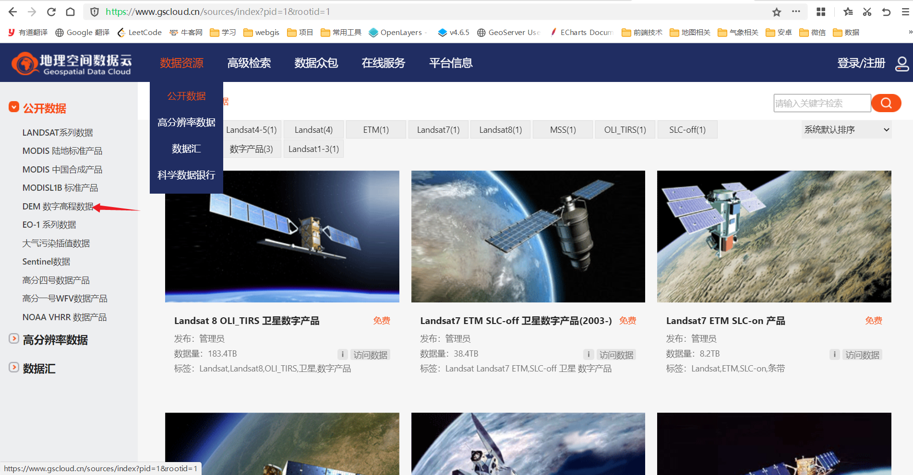
Task: Open the GeoServer User bookmark
Action: pos(508,32)
